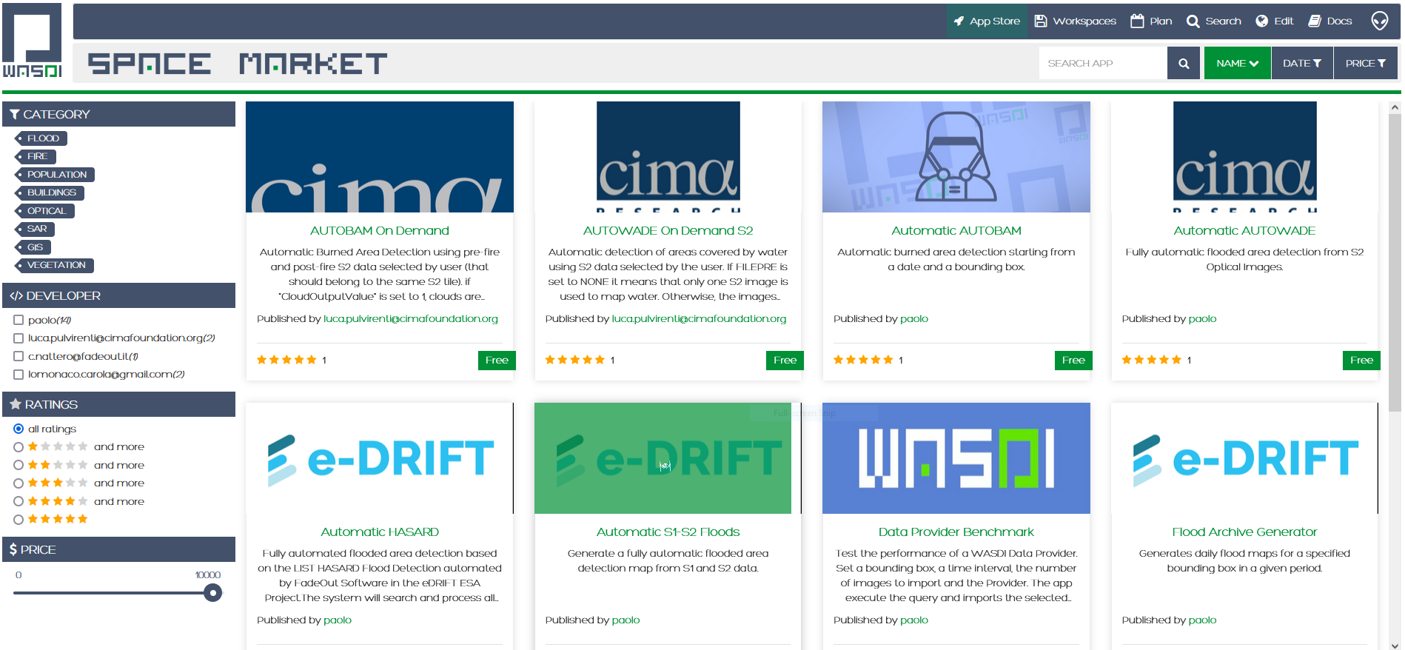Open the Edit section
1405x650 pixels.
(x=1275, y=21)
